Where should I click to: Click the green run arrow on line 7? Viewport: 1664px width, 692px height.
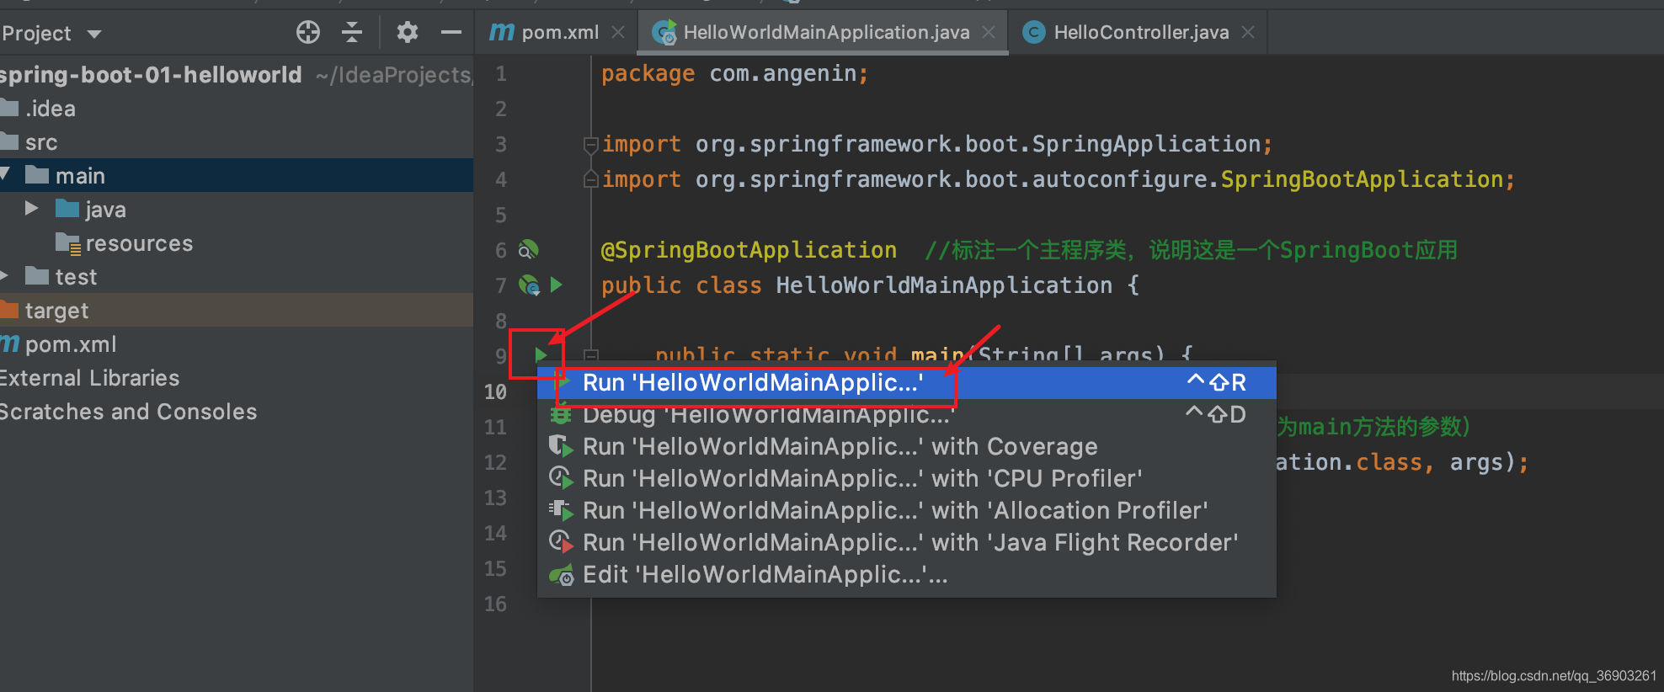(556, 285)
